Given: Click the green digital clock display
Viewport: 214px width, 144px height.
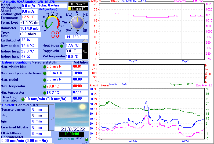Looking at the screenshot, I should coord(72,134).
